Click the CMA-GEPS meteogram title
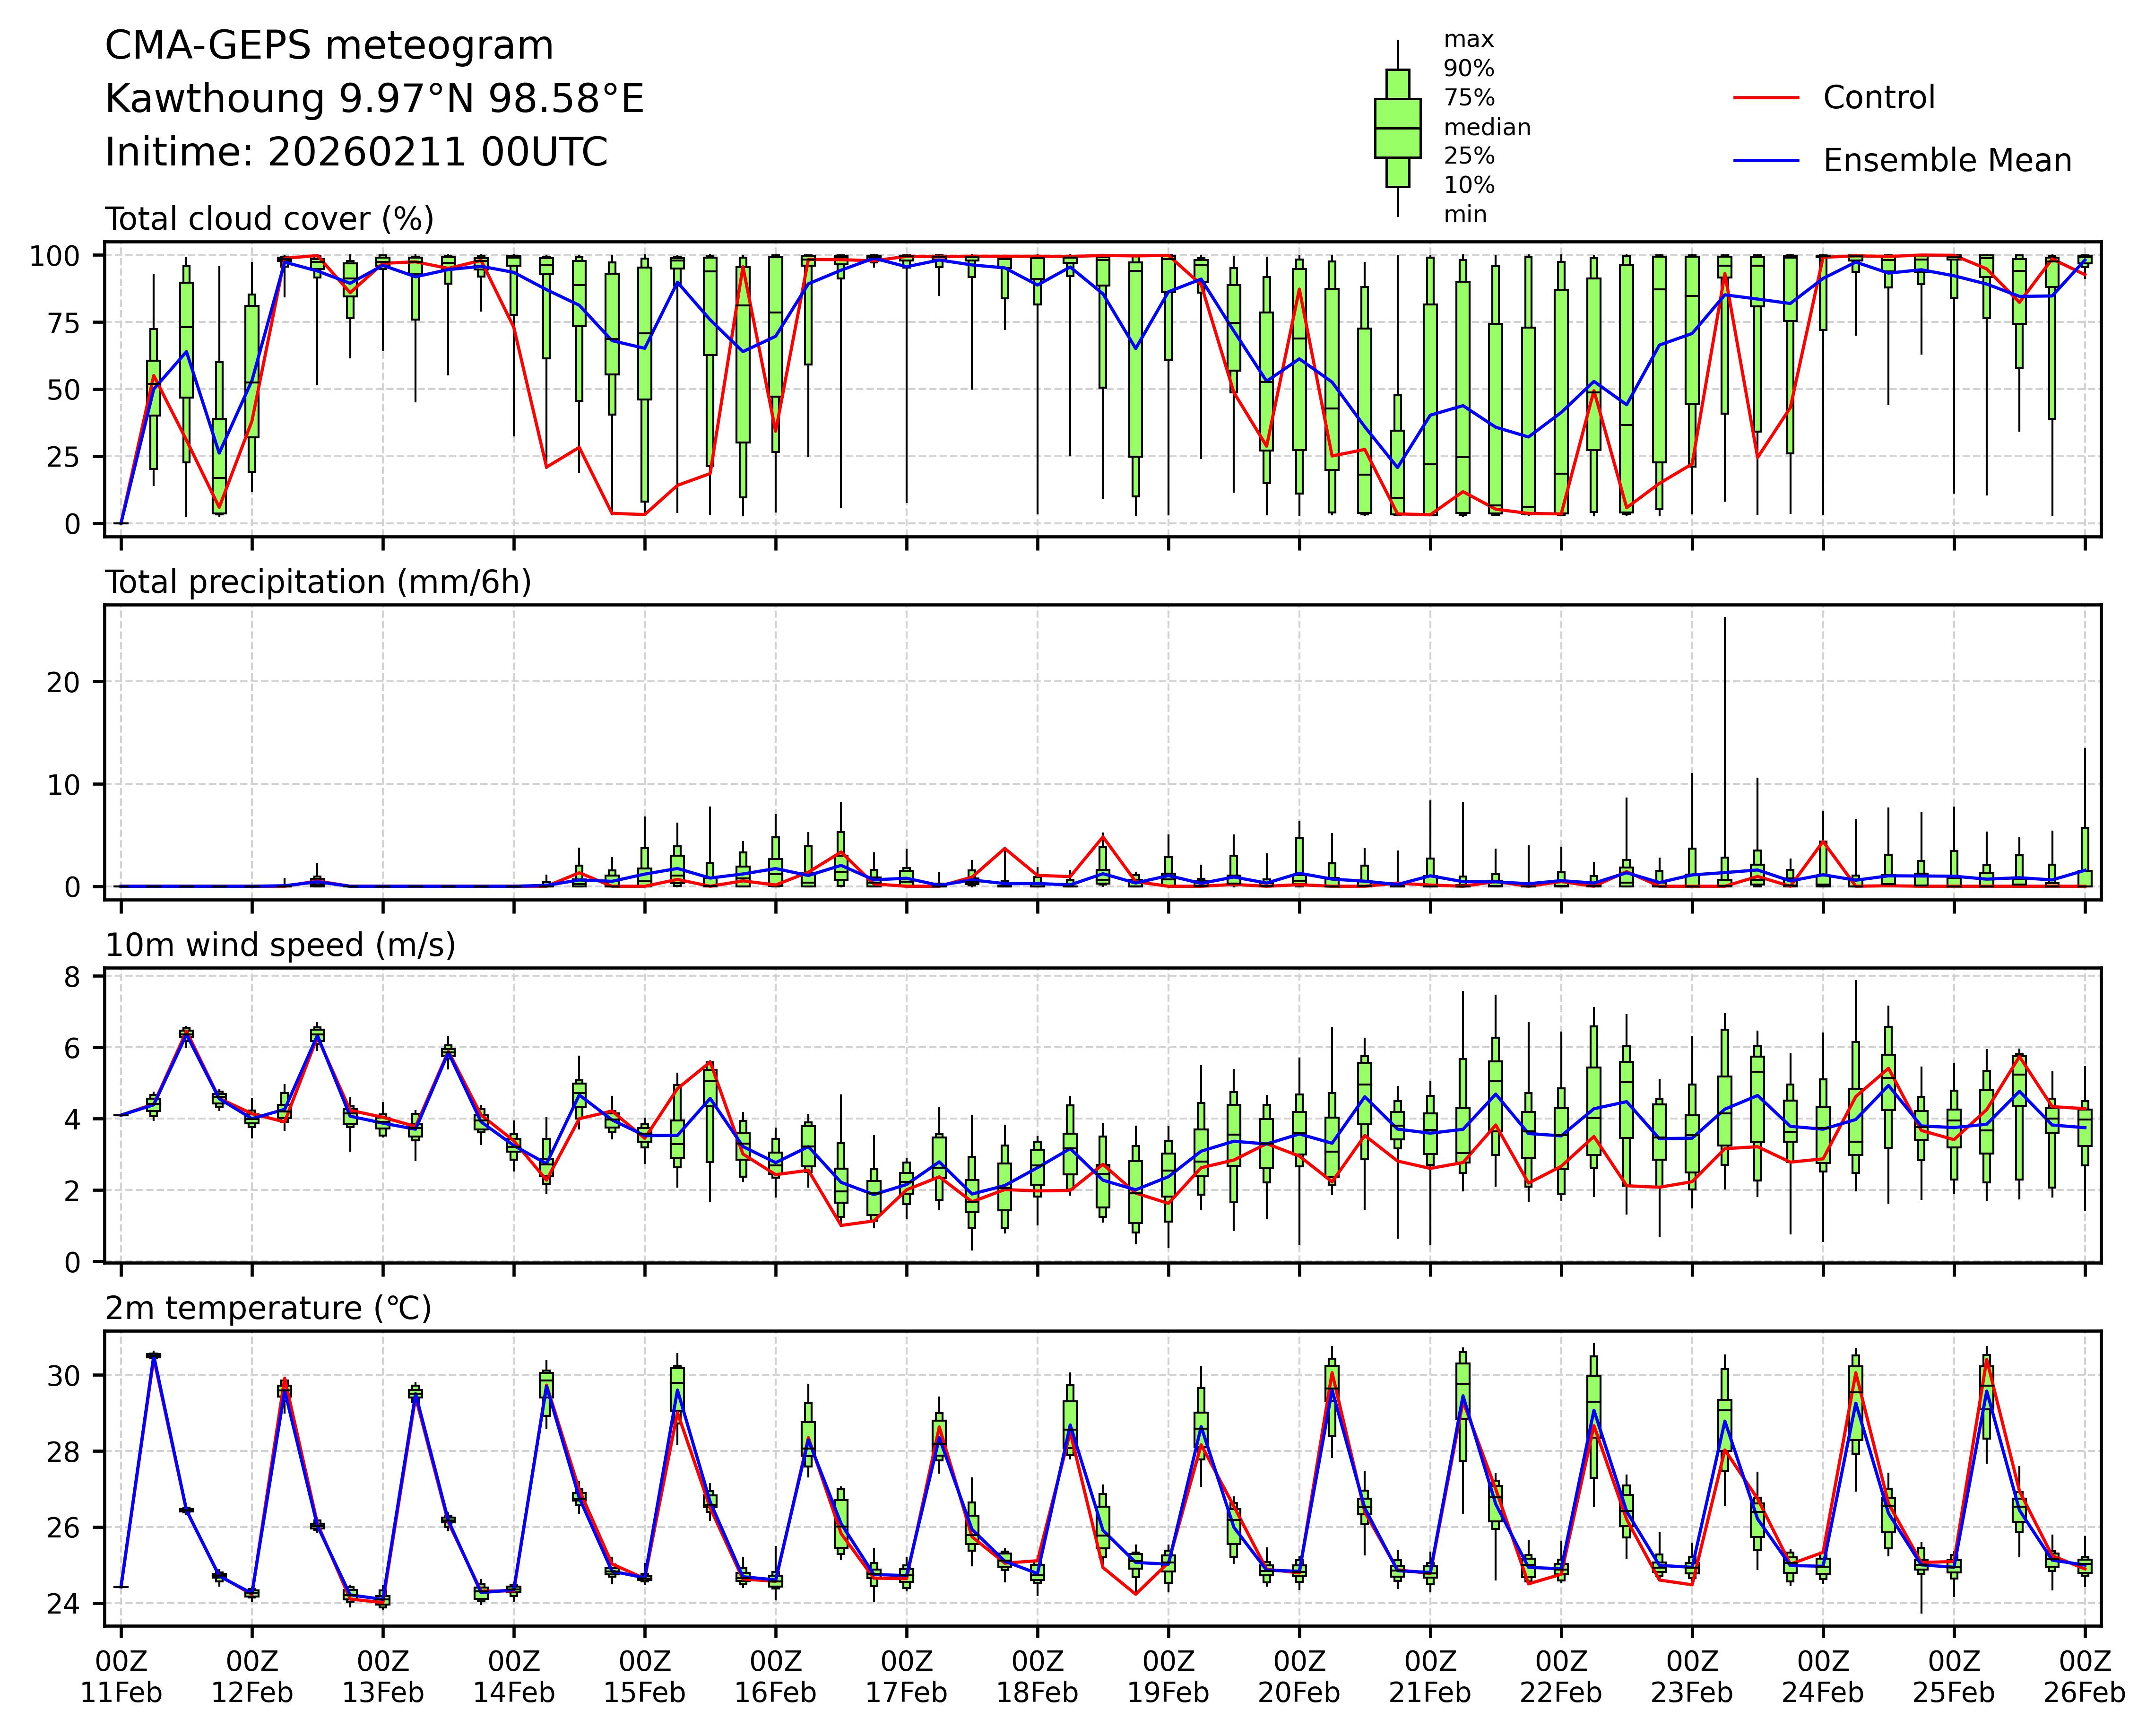 coord(329,46)
